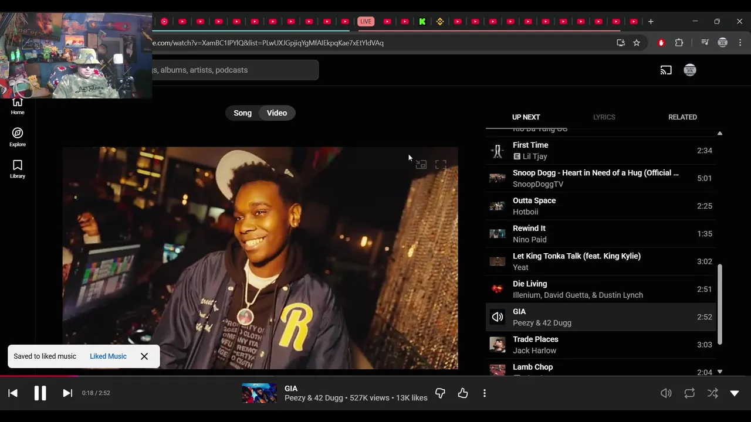The image size is (751, 422).
Task: Open a new browser tab
Action: tap(651, 22)
